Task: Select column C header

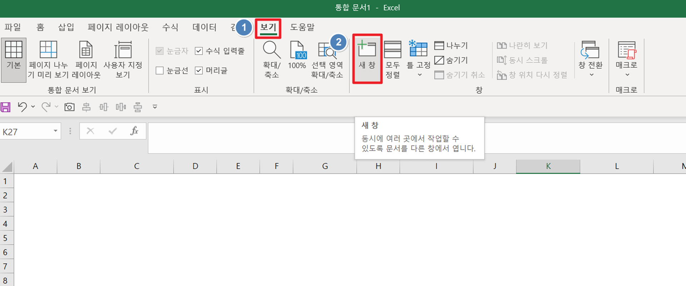Action: point(136,166)
